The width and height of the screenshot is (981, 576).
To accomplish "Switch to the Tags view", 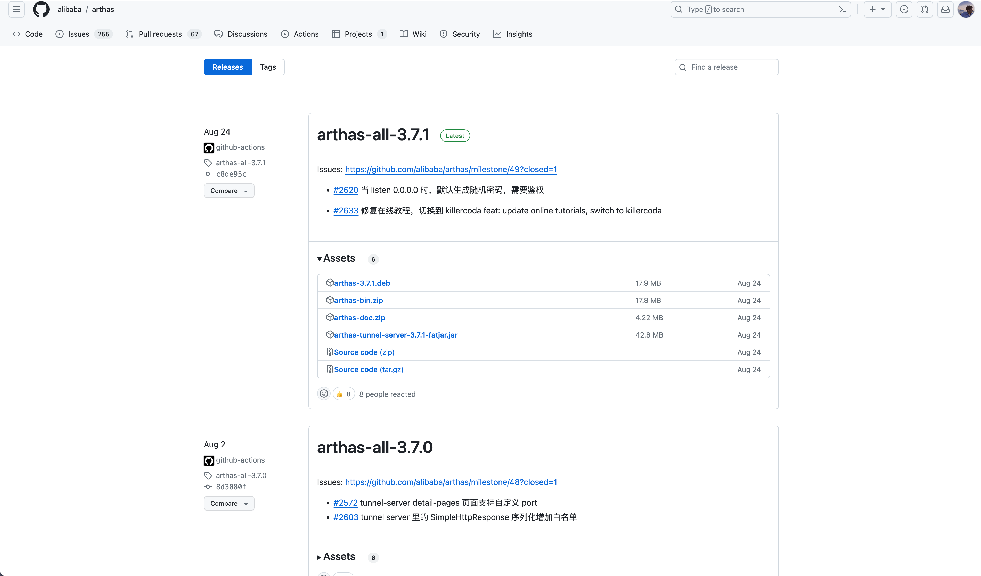I will pyautogui.click(x=268, y=67).
